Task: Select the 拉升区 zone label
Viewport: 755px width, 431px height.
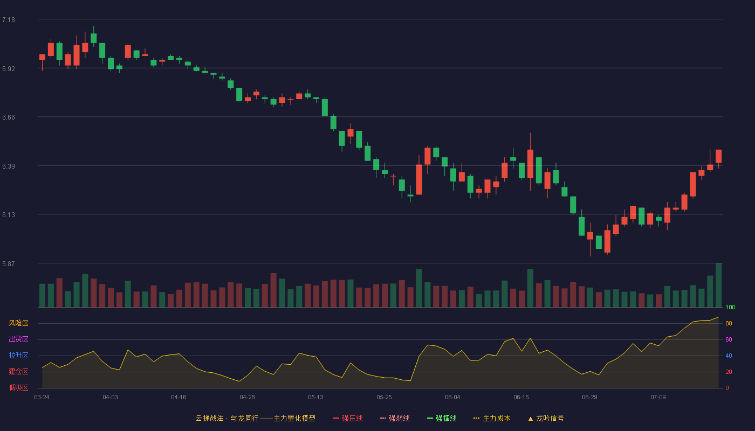Action: 18,356
